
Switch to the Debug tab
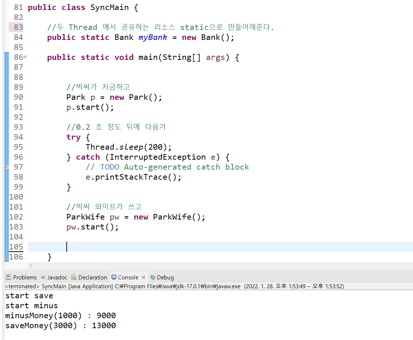pos(162,277)
